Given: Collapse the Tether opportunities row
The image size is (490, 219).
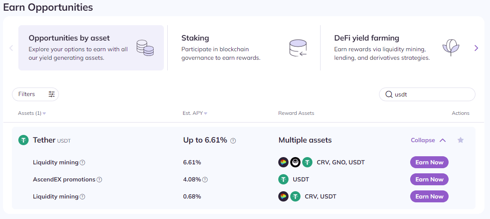Looking at the screenshot, I should (428, 140).
